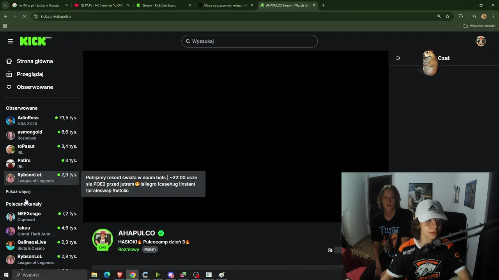
Task: Switch to the Szukaj w Google tab
Action: coord(39,5)
